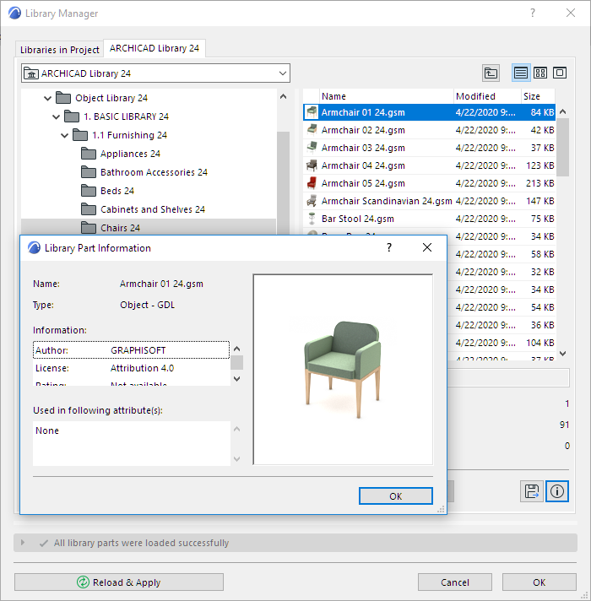The image size is (591, 601).
Task: Click the Reload & Apply refresh icon
Action: [x=83, y=582]
